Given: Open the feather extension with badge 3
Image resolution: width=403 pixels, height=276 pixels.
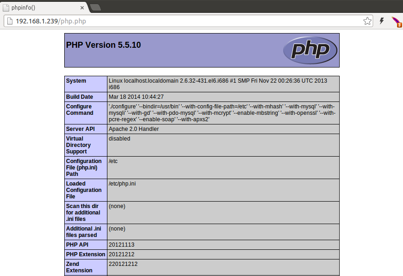Looking at the screenshot, I should pos(397,22).
